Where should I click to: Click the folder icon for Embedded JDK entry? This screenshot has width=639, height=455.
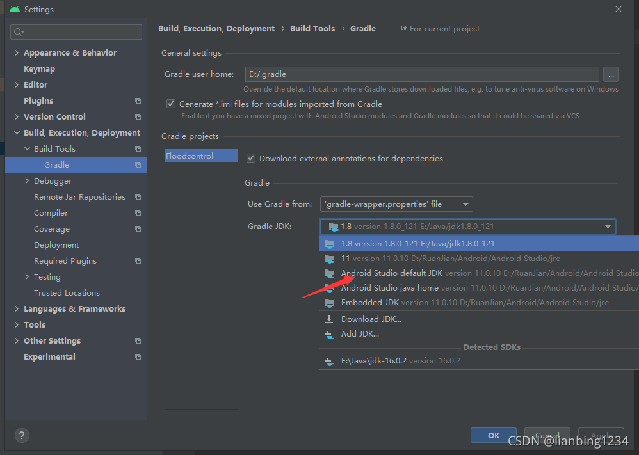(329, 303)
